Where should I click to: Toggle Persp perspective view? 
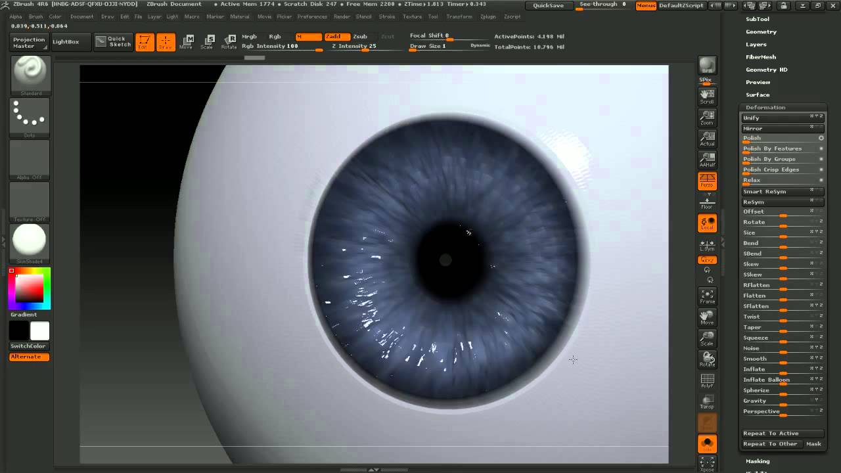[707, 181]
